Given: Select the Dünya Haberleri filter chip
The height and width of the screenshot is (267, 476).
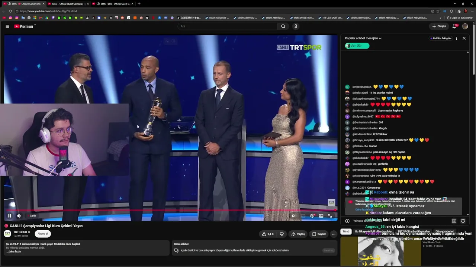Looking at the screenshot, I should pos(445,231).
